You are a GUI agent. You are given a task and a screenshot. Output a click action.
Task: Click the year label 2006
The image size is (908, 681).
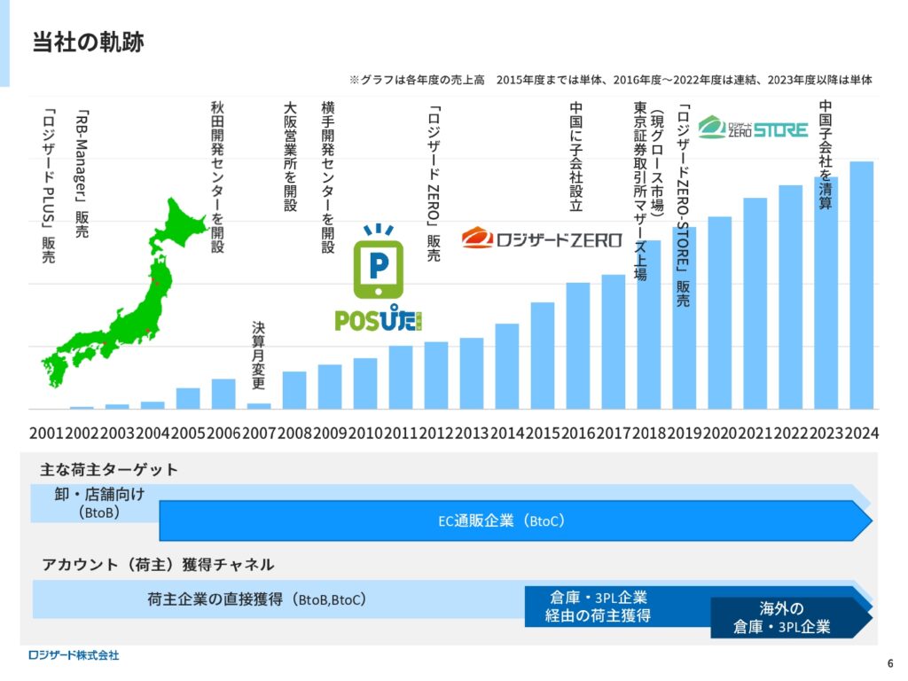coord(223,433)
